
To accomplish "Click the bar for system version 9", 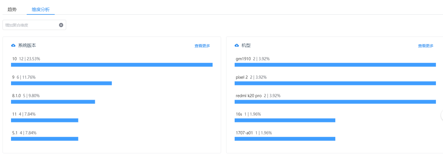I will pos(61,83).
